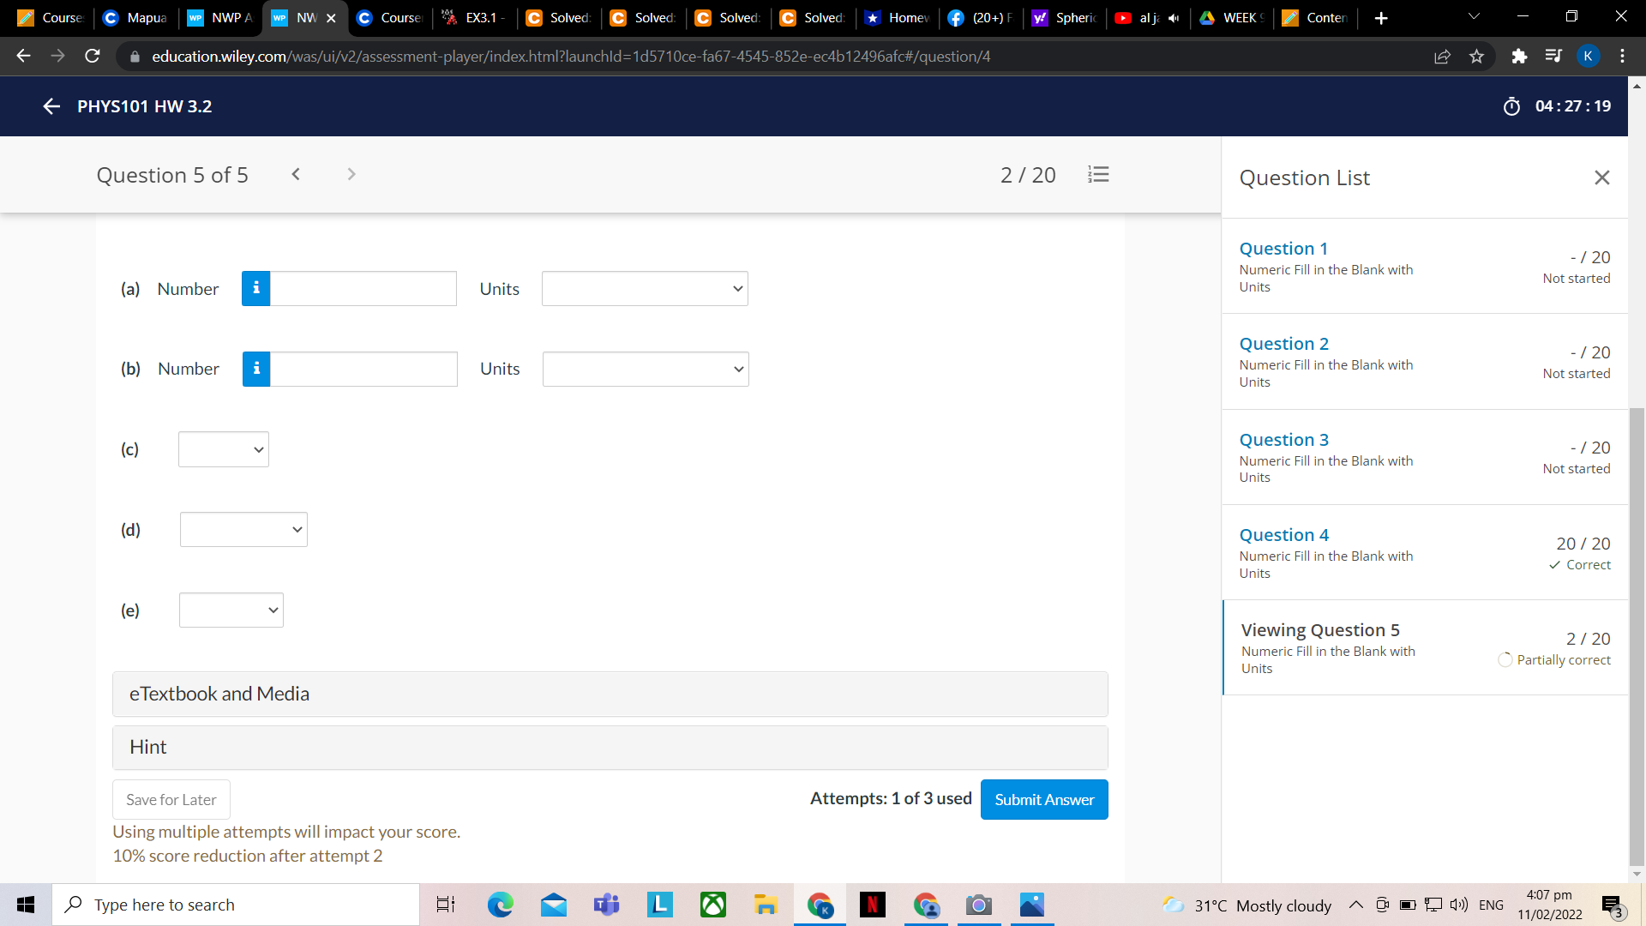Click info icon for part (b)
Image resolution: width=1646 pixels, height=926 pixels.
click(256, 369)
